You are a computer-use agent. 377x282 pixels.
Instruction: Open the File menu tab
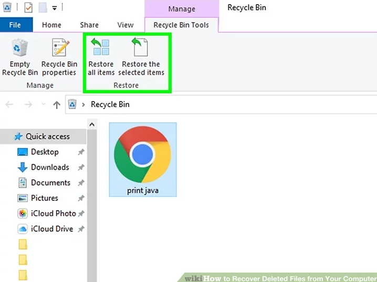(x=15, y=25)
